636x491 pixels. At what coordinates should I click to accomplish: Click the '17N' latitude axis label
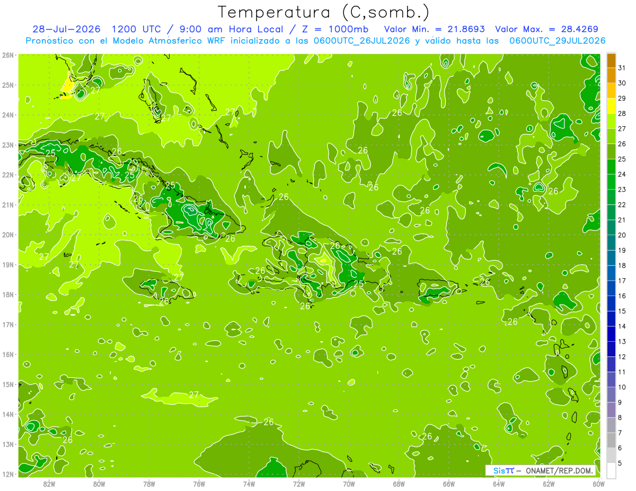pos(8,324)
